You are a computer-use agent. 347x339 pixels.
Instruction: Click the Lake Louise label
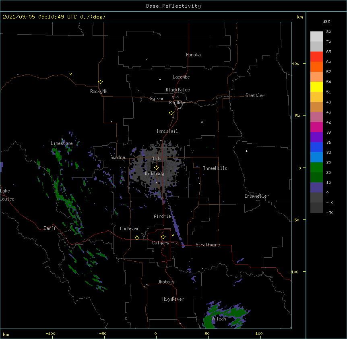tap(7, 195)
